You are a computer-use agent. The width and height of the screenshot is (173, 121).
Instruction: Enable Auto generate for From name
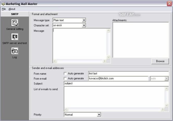65,73
